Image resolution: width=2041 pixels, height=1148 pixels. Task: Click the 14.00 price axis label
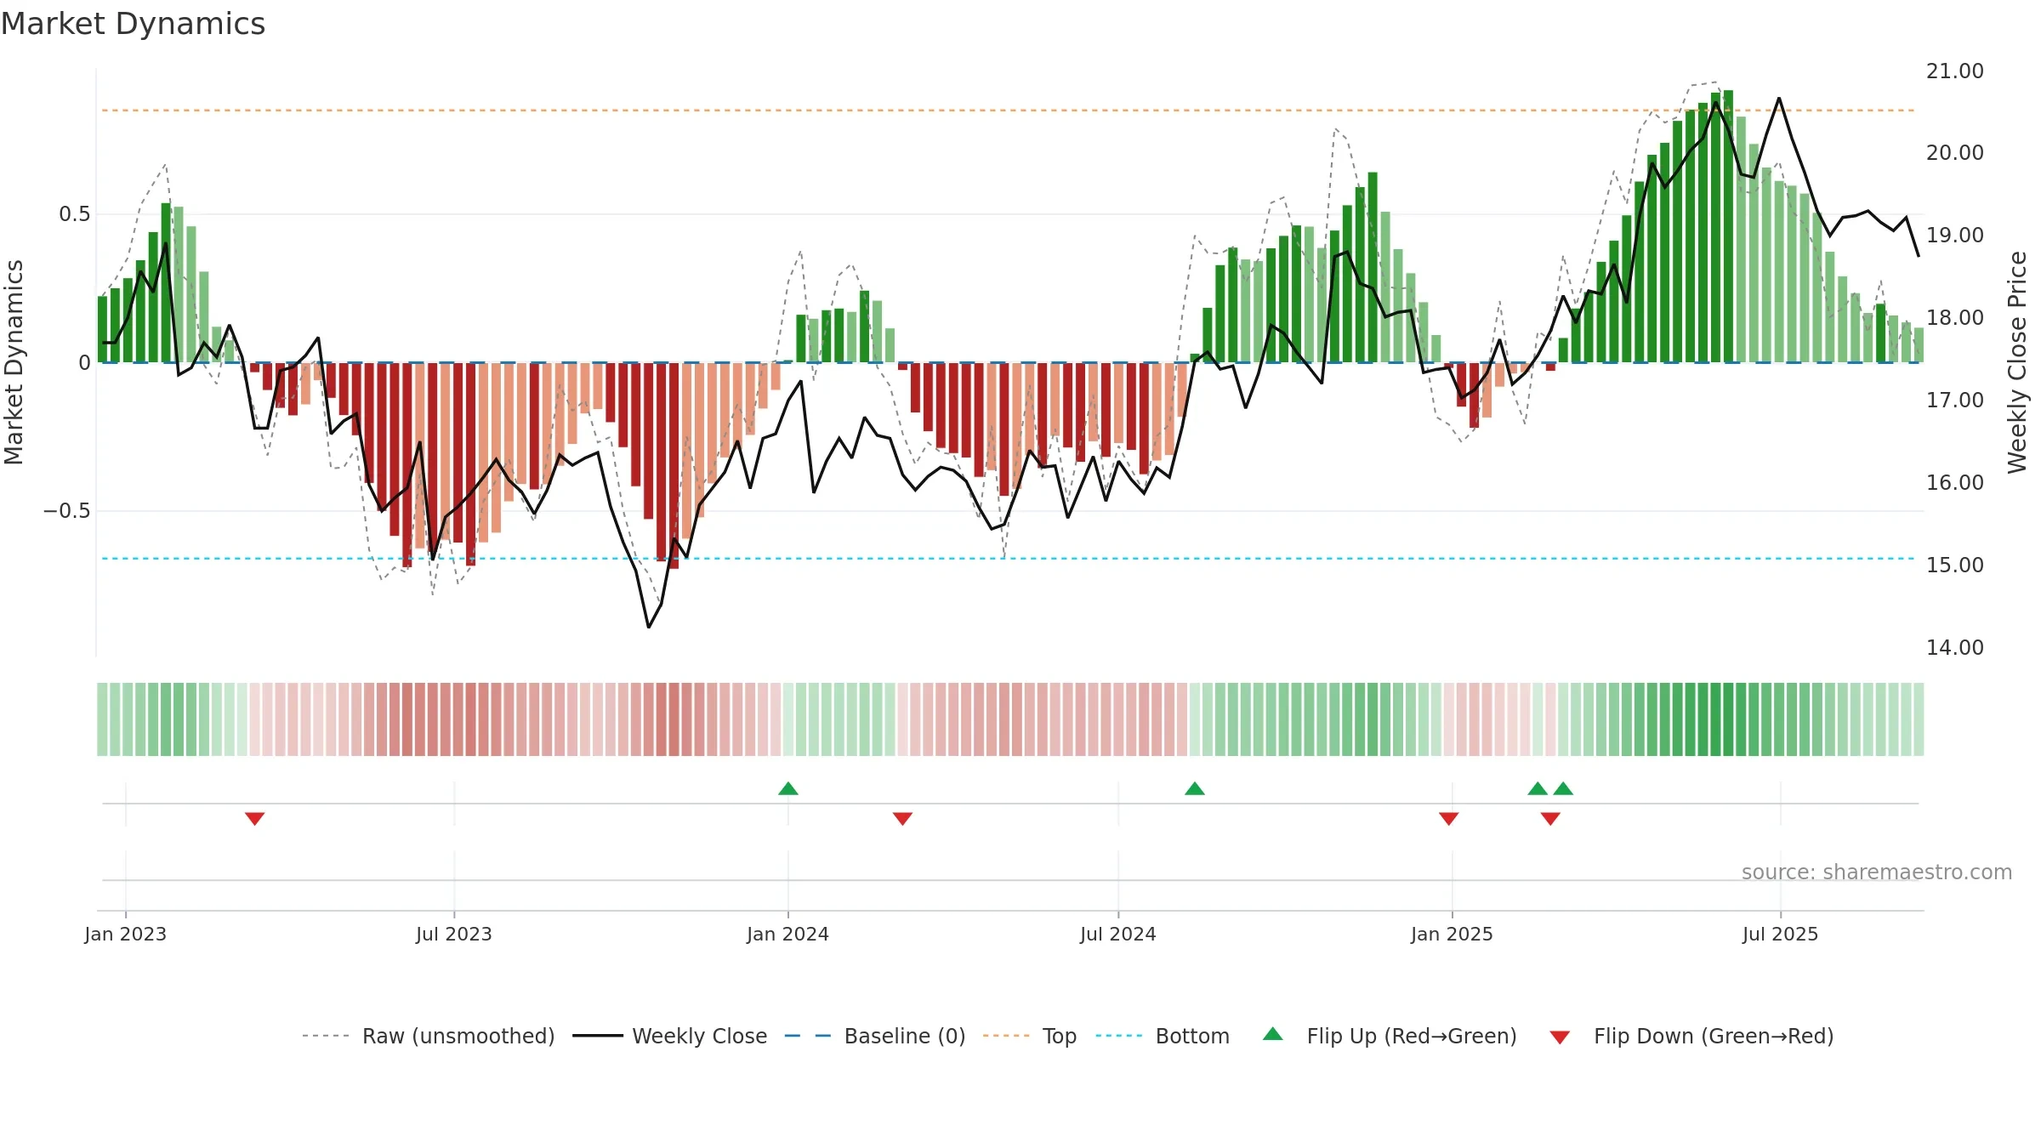click(1955, 648)
